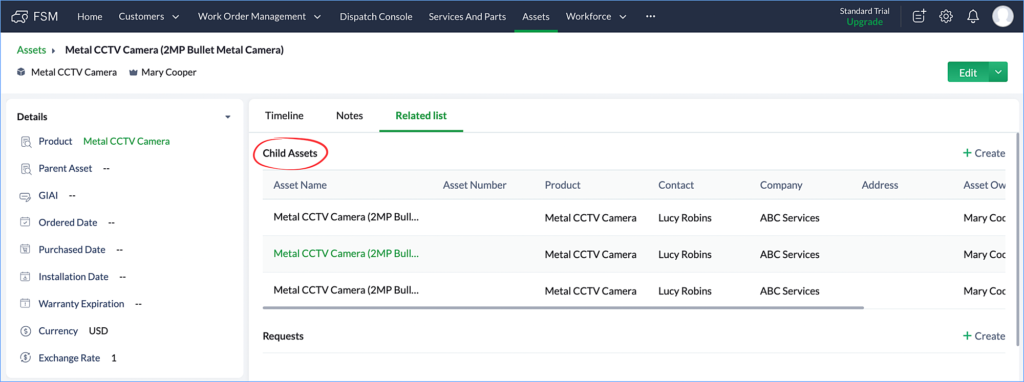
Task: Expand the Work Order Management menu
Action: point(259,16)
